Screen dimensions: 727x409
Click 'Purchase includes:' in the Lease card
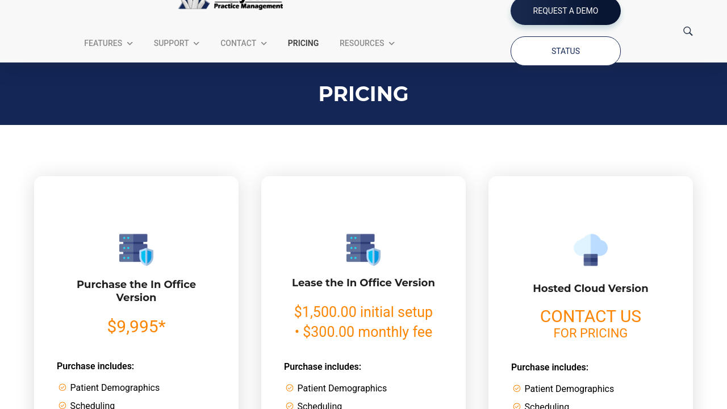[x=323, y=367]
